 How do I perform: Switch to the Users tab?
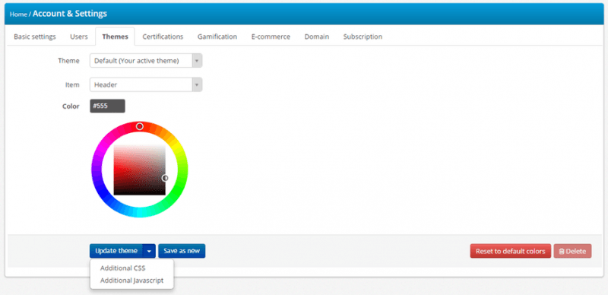pyautogui.click(x=79, y=36)
